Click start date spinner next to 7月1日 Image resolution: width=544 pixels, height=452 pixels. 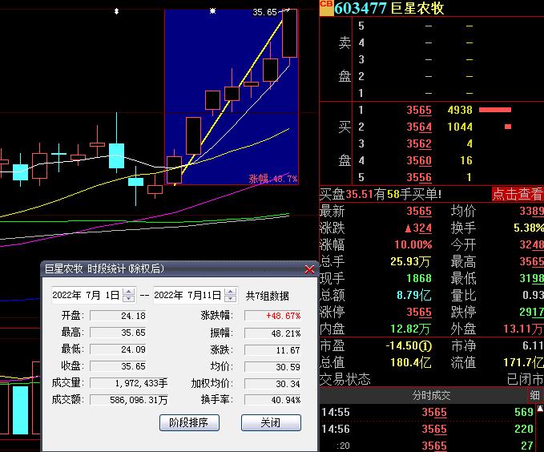tap(129, 295)
